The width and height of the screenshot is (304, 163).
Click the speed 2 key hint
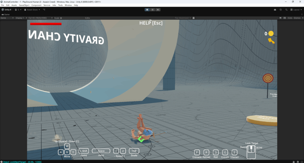[x=123, y=151]
